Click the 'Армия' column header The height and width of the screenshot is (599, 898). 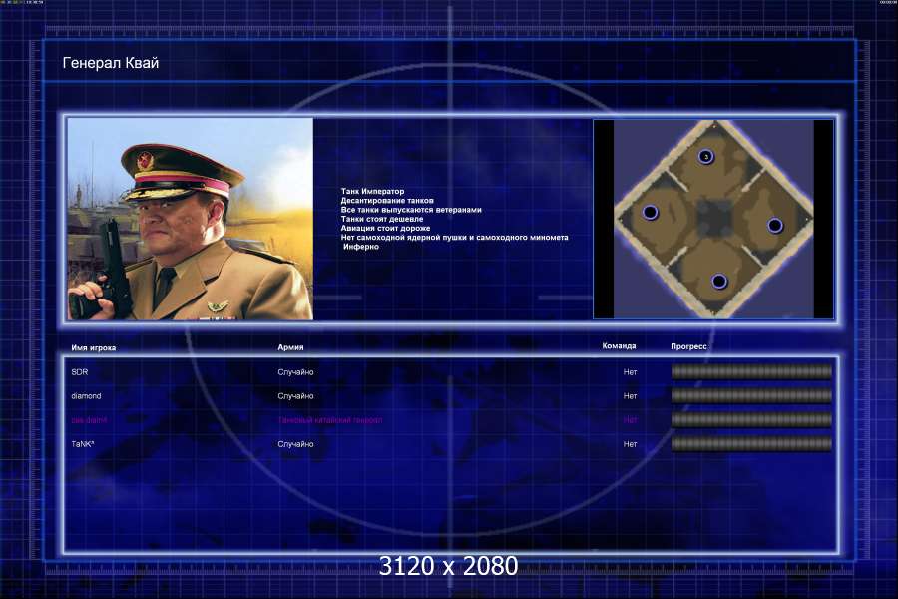290,347
